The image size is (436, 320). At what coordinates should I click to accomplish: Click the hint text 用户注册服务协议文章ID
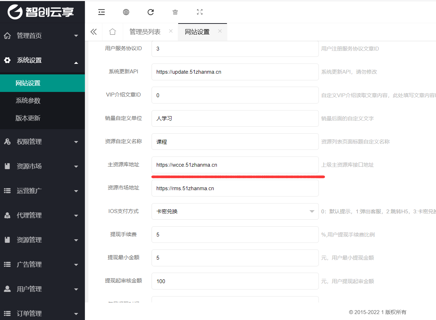pos(350,49)
